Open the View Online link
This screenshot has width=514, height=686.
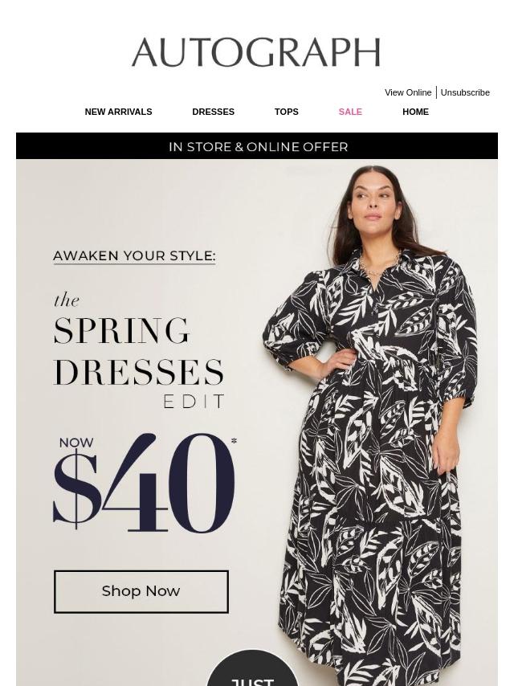point(408,92)
